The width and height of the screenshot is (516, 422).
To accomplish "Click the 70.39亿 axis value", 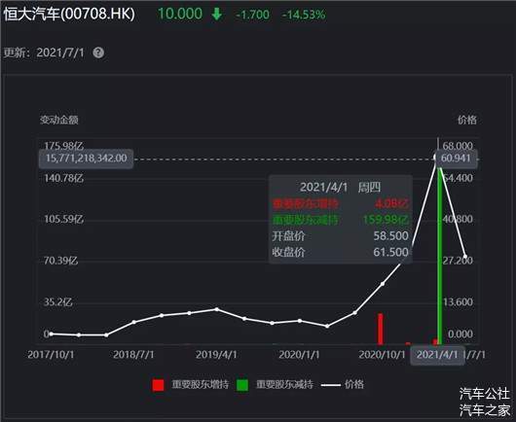I will point(61,261).
